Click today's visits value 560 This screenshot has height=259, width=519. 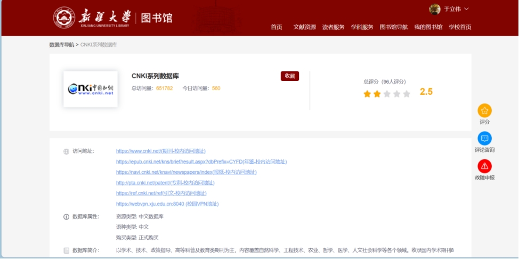point(216,88)
